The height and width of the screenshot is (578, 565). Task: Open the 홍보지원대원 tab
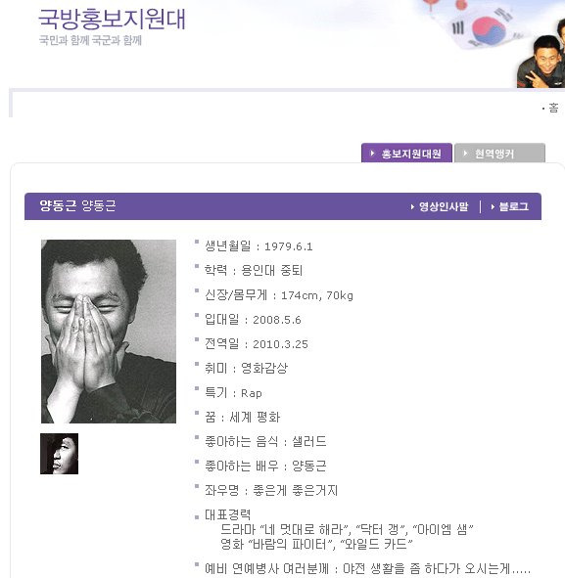[406, 153]
